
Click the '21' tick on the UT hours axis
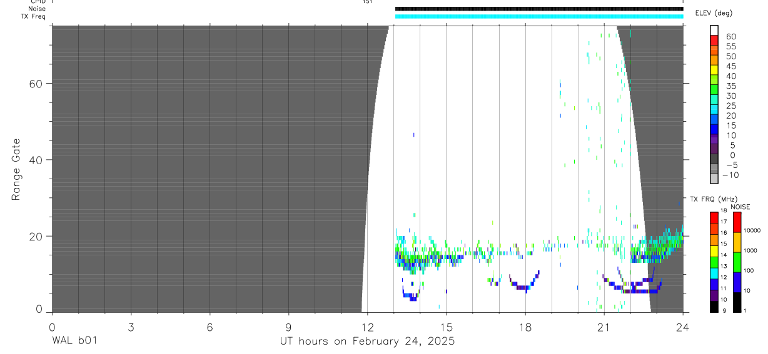click(x=604, y=327)
